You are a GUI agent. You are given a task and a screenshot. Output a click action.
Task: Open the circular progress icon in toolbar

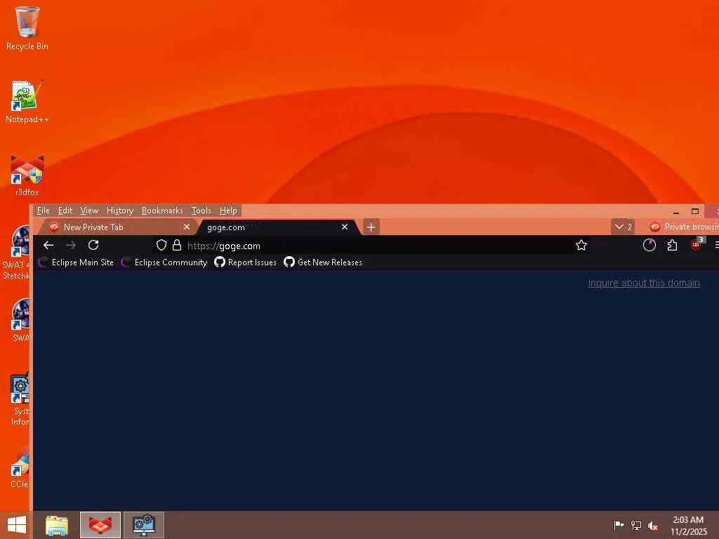[x=649, y=245]
